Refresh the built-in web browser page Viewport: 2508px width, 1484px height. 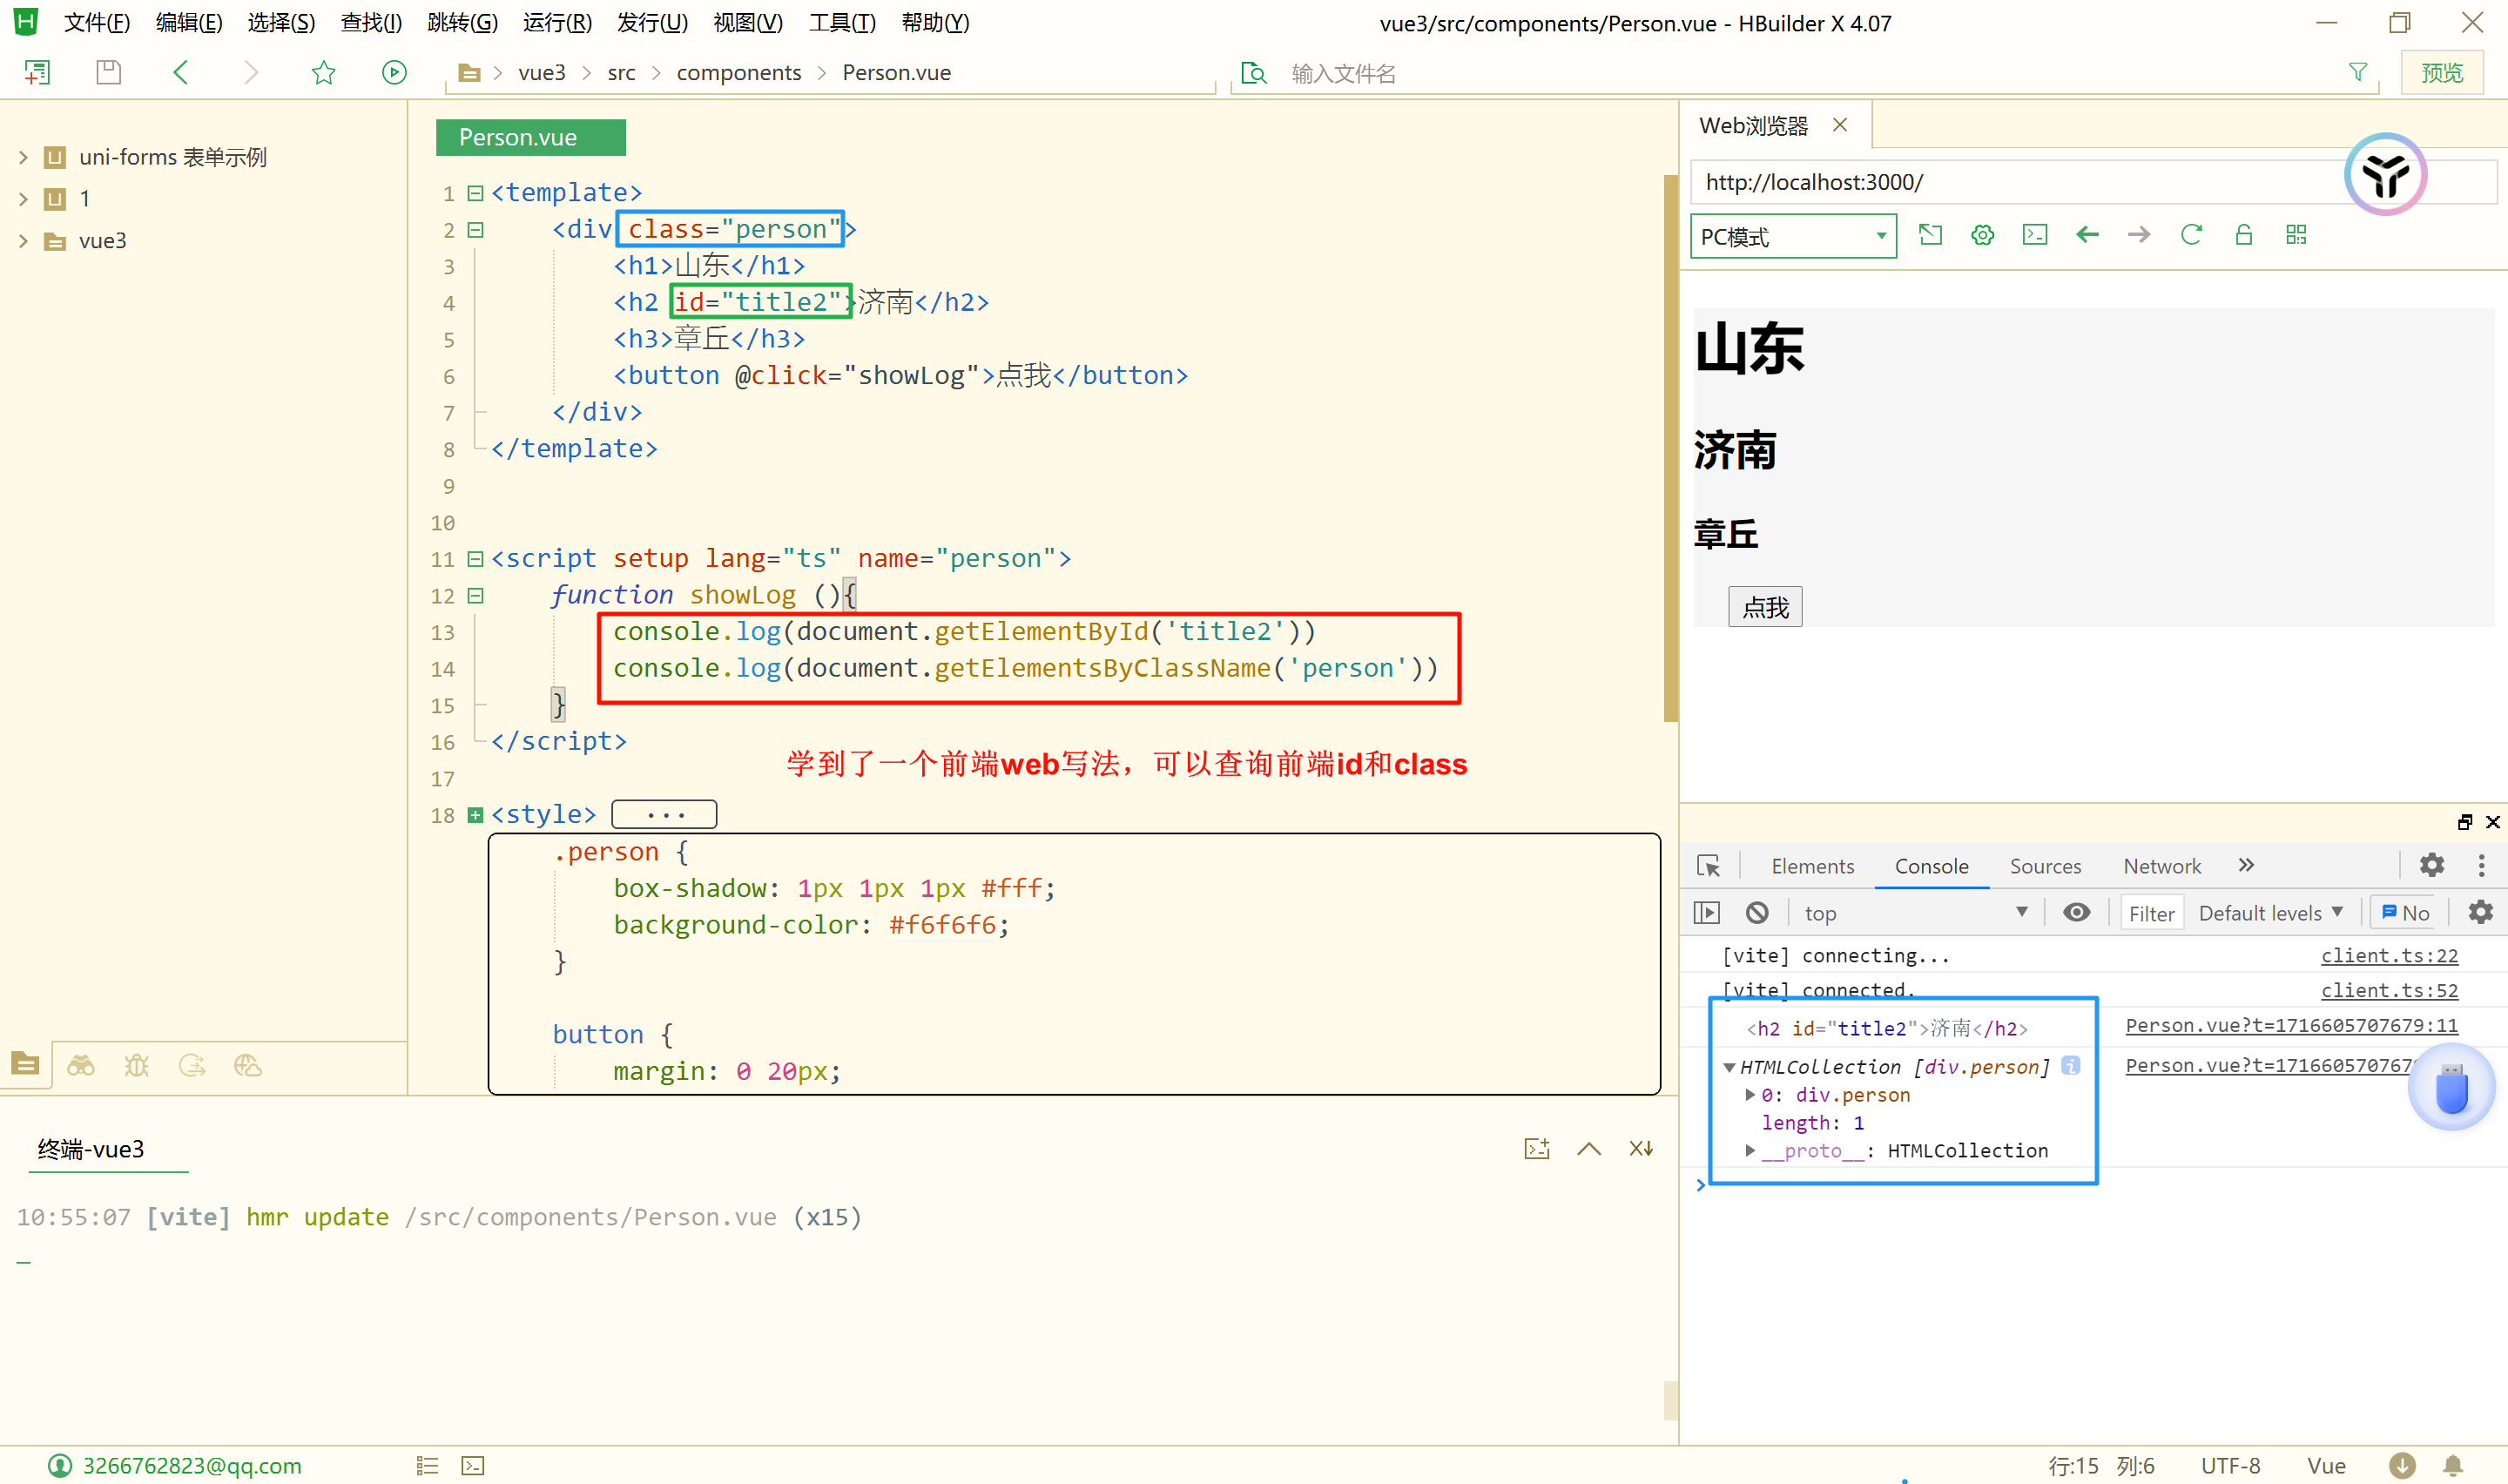2191,235
